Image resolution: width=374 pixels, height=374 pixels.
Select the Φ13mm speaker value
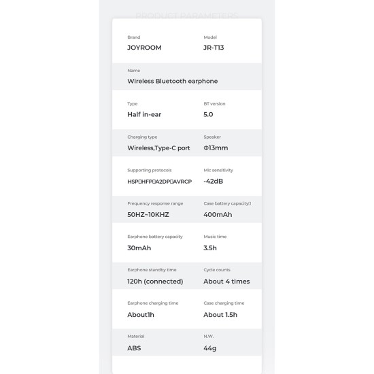point(216,148)
